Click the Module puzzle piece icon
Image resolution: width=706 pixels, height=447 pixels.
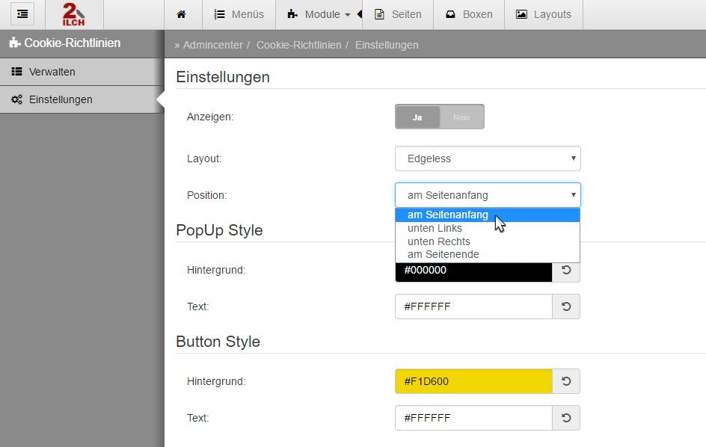(x=292, y=14)
